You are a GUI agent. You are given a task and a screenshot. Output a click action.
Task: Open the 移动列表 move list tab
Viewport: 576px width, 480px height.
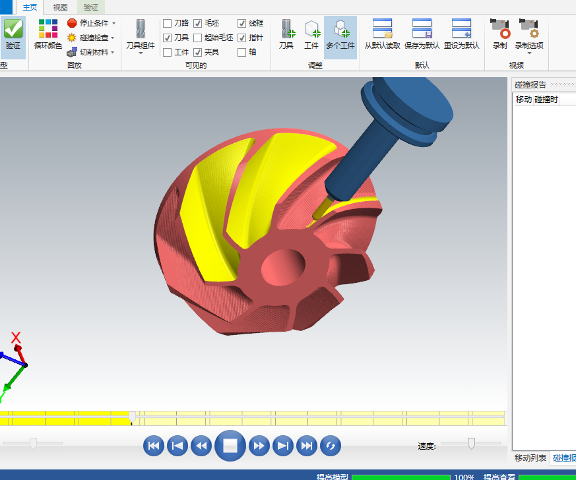[530, 458]
